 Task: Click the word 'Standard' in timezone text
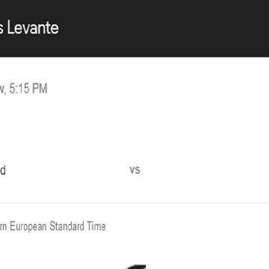click(x=67, y=226)
